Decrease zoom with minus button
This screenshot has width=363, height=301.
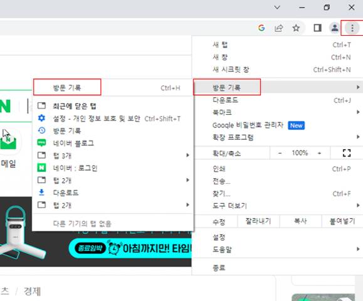point(280,153)
